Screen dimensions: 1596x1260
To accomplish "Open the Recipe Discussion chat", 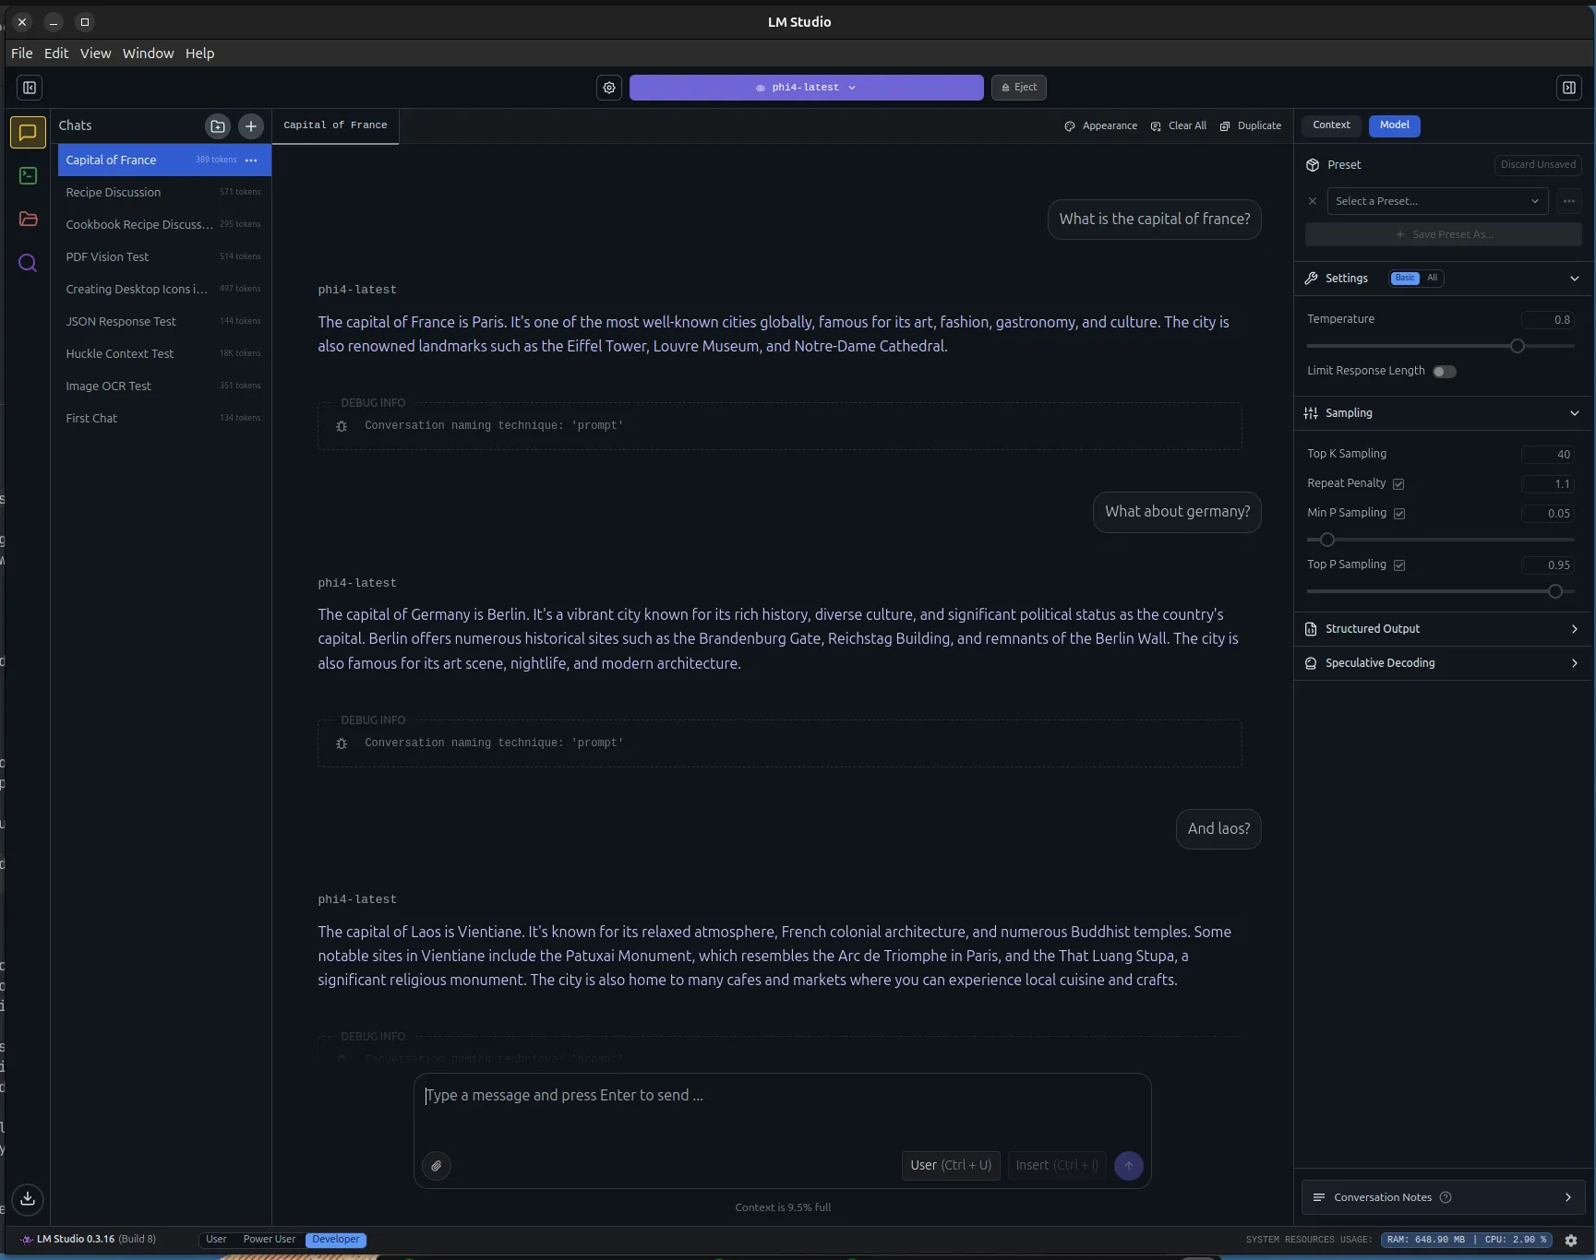I will pyautogui.click(x=164, y=193).
